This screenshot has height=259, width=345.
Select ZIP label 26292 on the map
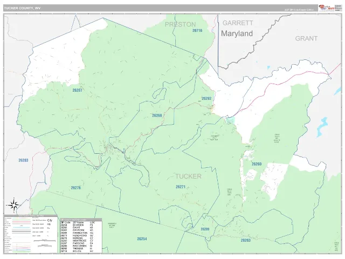coord(206,98)
